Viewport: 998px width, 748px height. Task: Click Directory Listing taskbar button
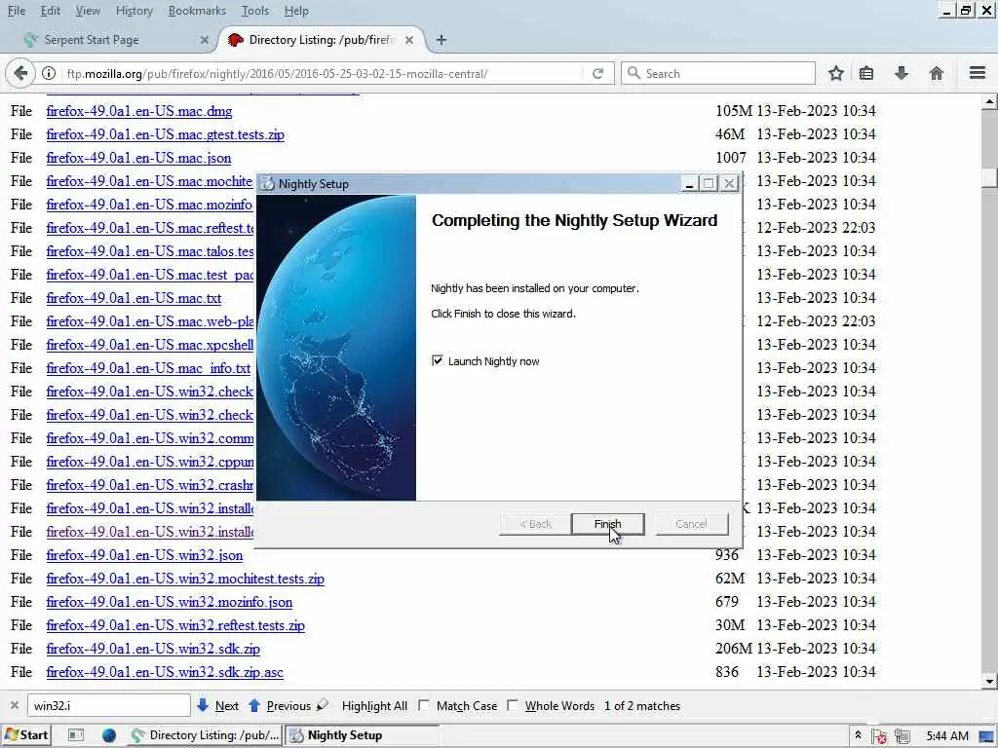pyautogui.click(x=205, y=735)
